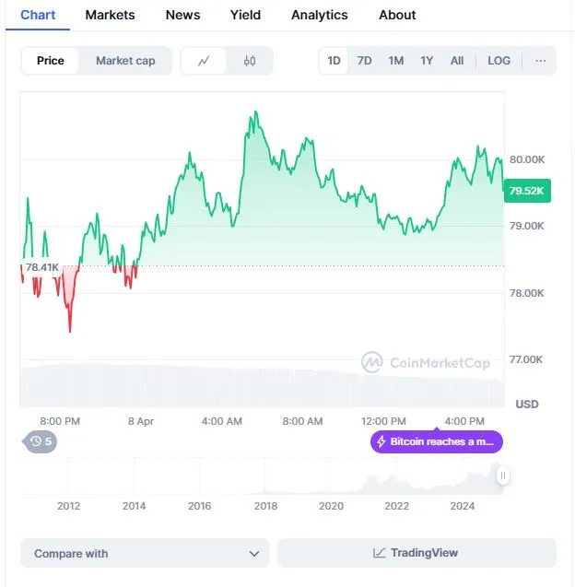Click the 79.52K current price label
Viewport: 575px width, 587px height.
tap(527, 191)
